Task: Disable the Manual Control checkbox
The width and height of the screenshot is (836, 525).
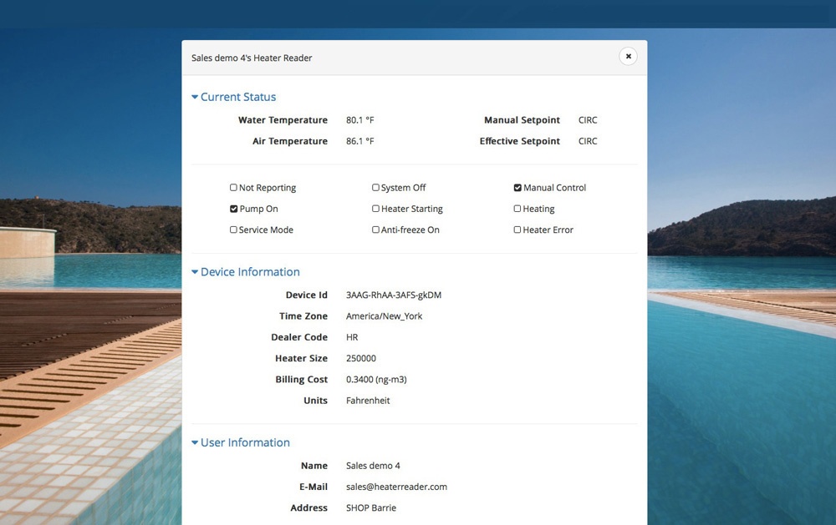Action: point(517,188)
